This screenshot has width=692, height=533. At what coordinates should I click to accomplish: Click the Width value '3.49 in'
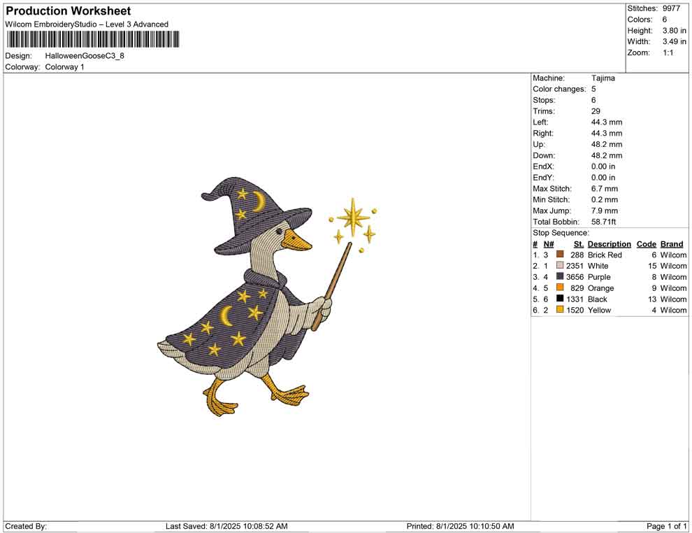coord(675,41)
